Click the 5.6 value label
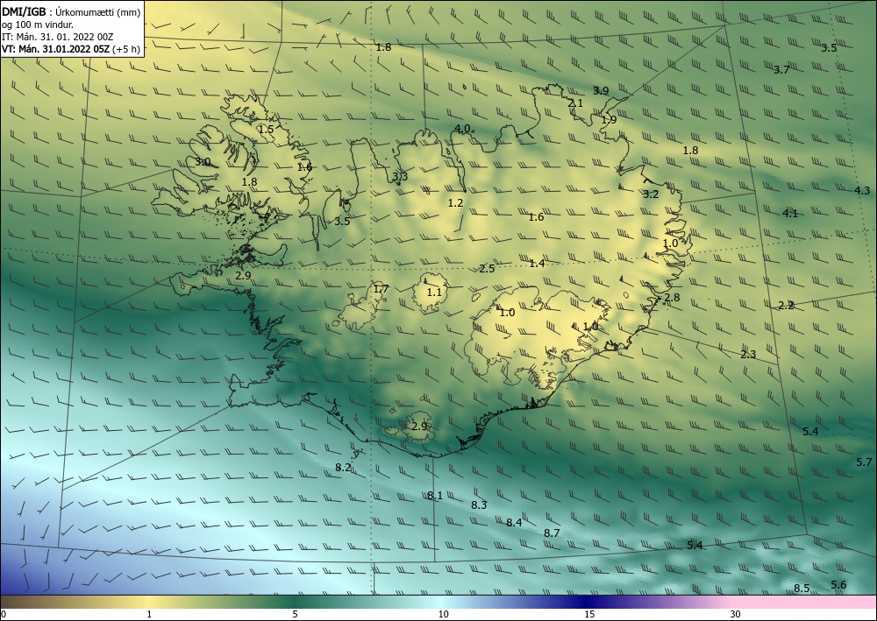Viewport: 877px width, 621px height. [x=838, y=585]
